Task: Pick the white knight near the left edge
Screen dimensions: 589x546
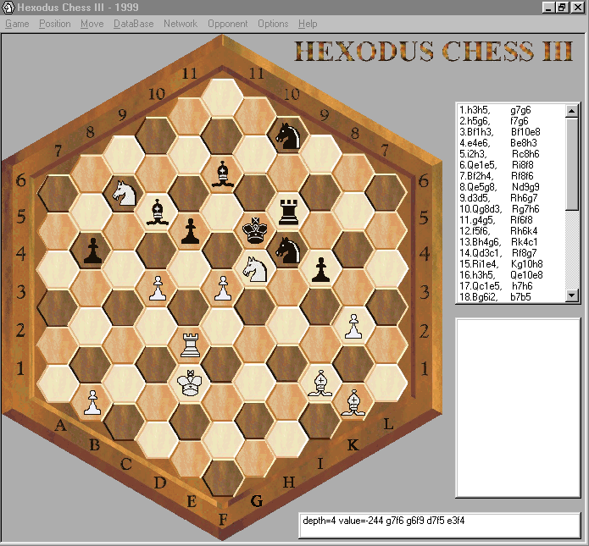Action: 125,193
